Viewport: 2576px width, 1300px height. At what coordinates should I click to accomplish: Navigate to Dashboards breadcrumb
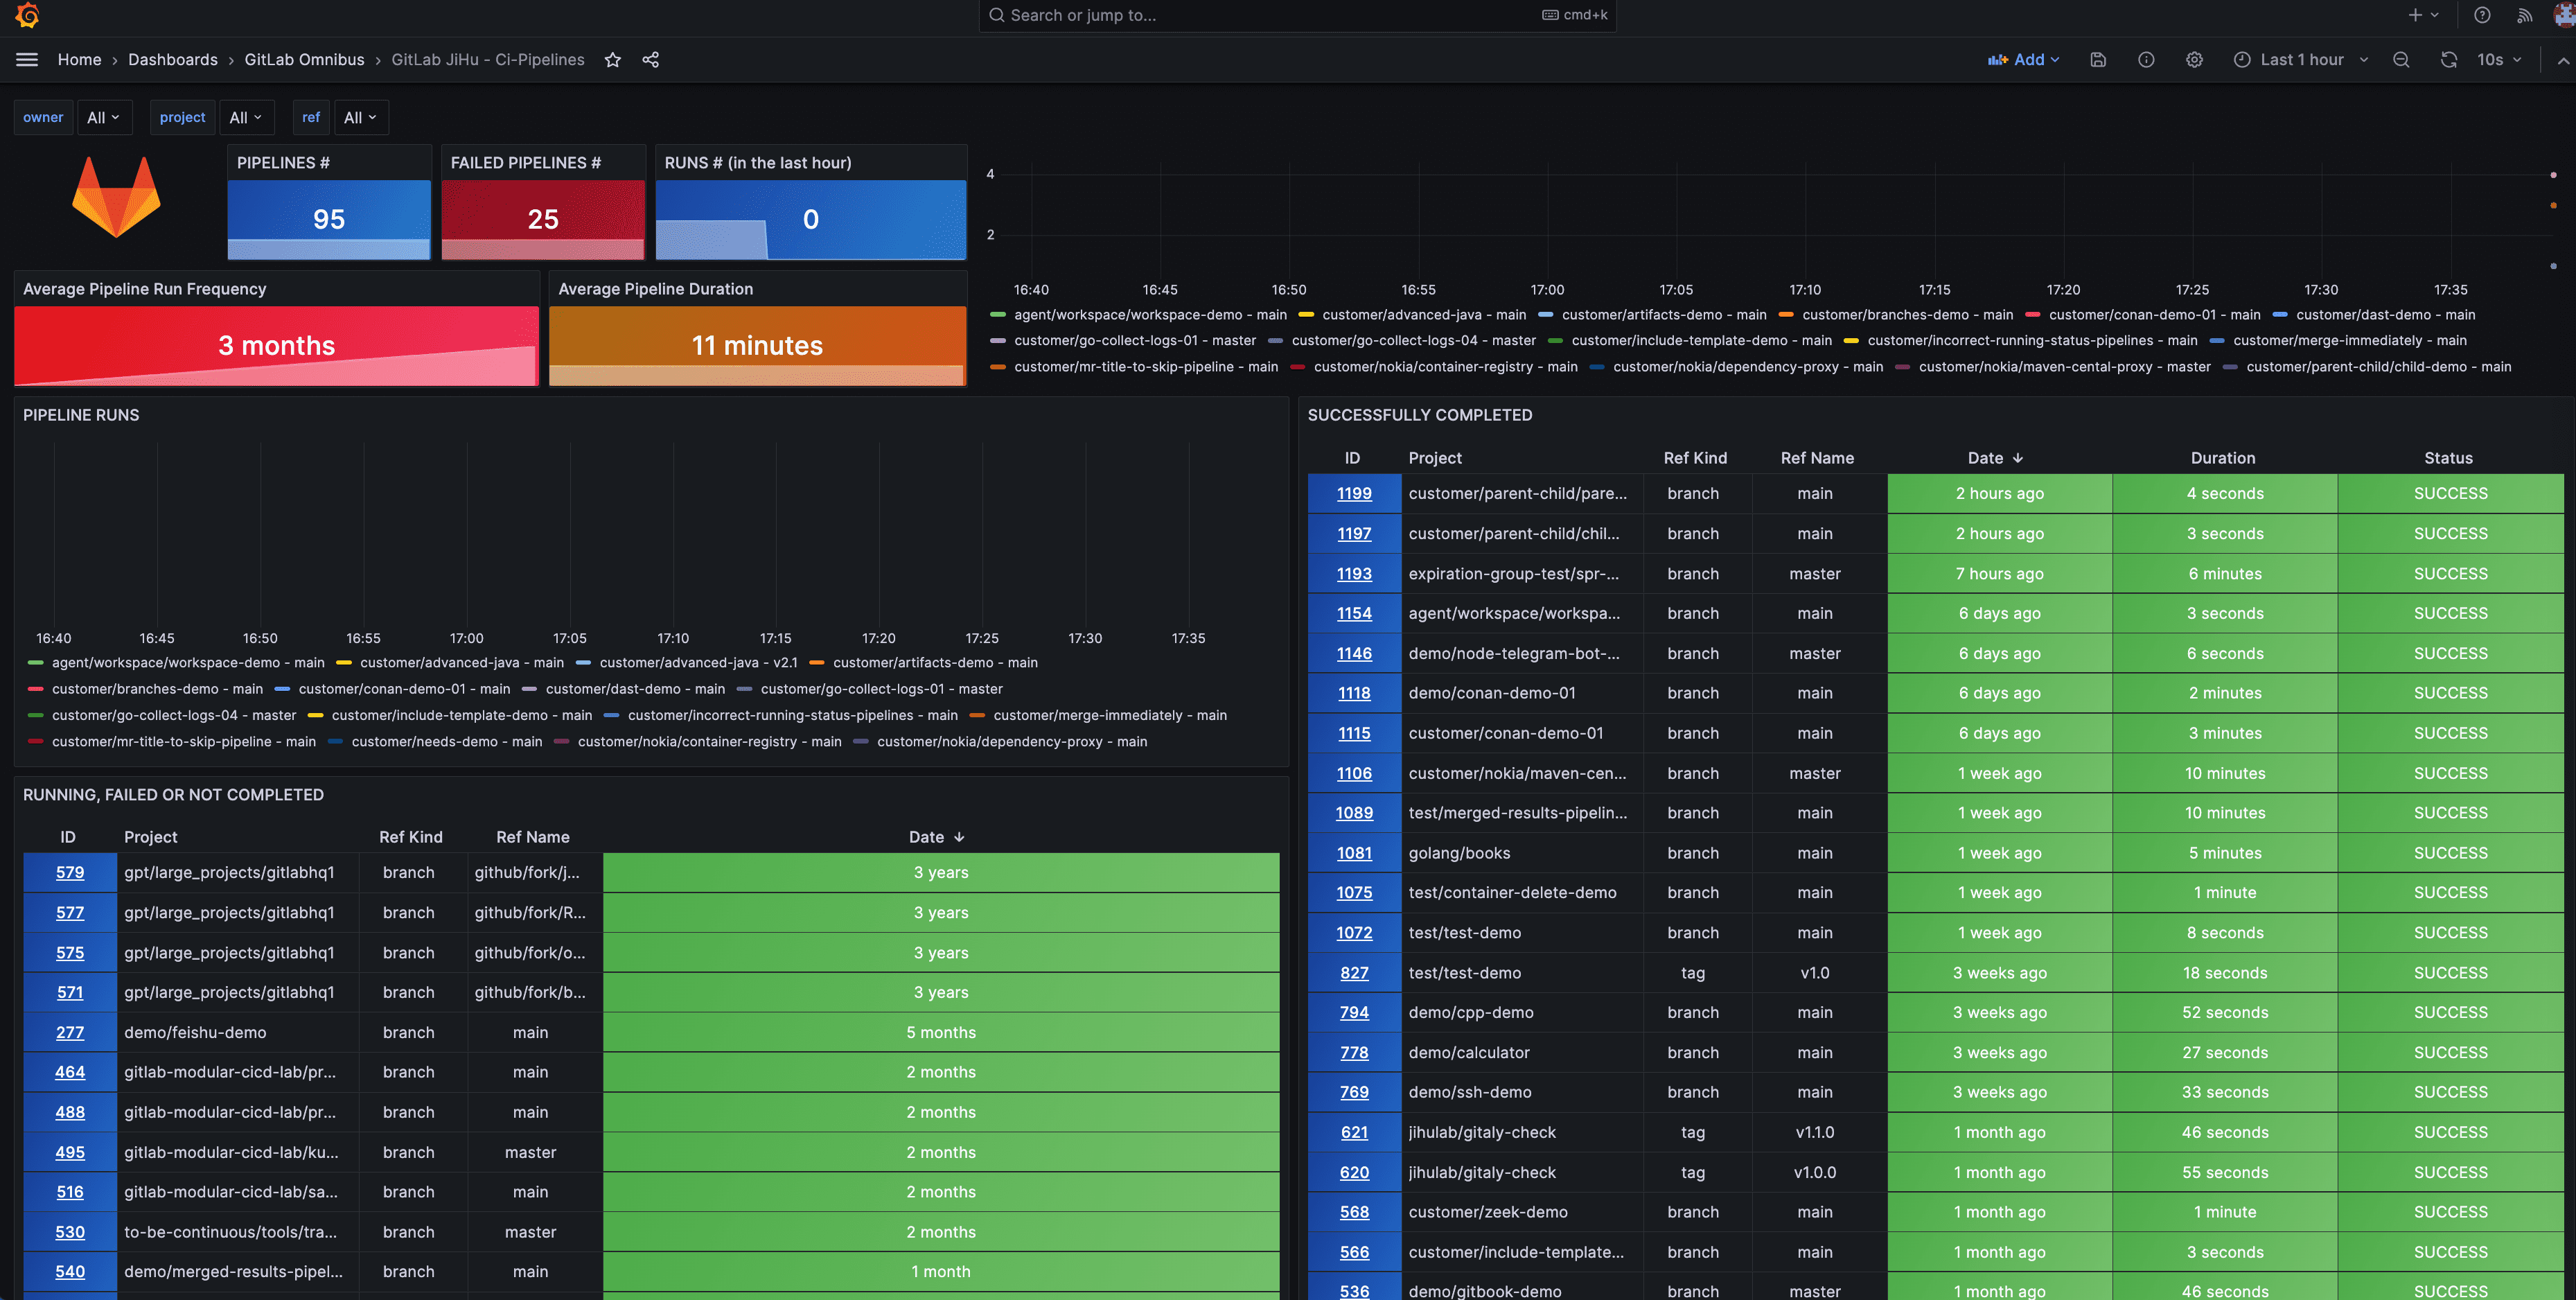172,60
